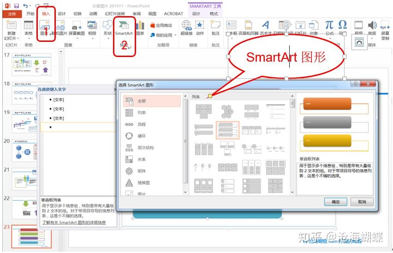Insert a hyperlink with 超链接 icon
Screen dimensions: 393x253
coord(186,25)
